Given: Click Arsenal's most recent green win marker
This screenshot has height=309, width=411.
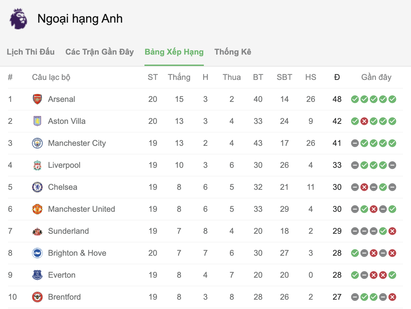Looking at the screenshot, I should pos(393,99).
